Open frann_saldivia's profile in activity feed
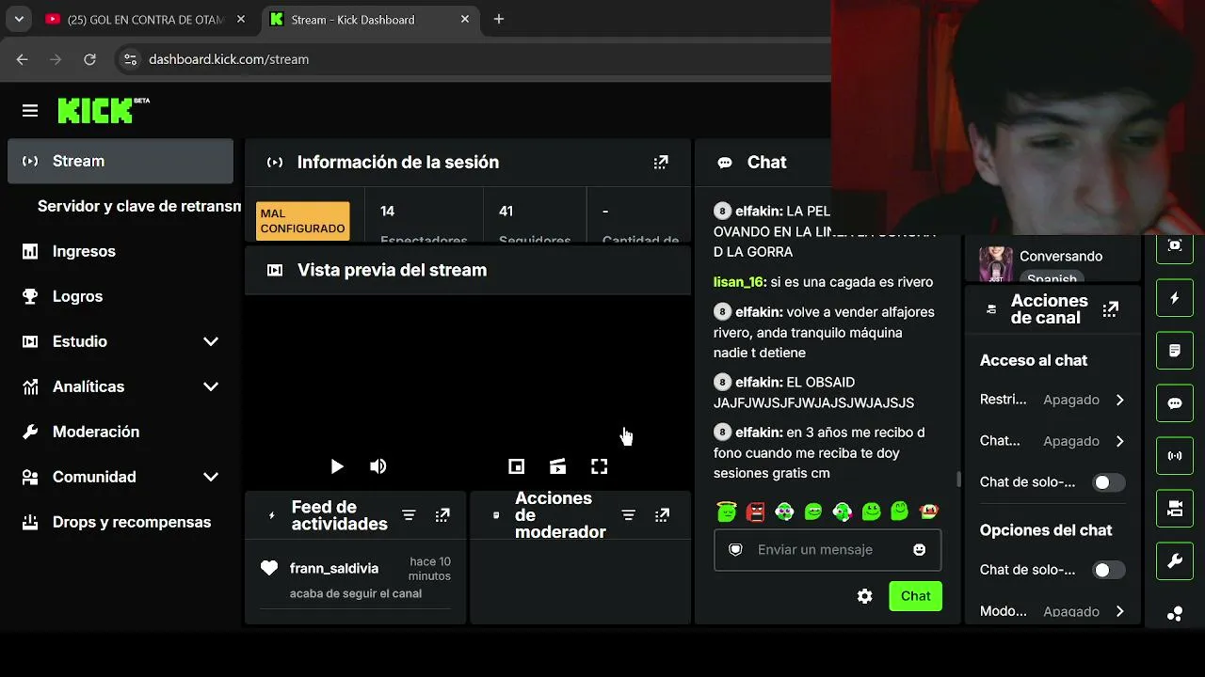The image size is (1205, 677). (x=334, y=568)
